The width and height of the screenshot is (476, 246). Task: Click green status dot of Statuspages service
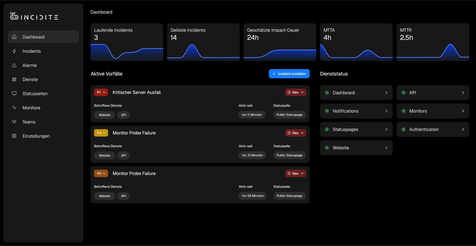click(x=327, y=129)
